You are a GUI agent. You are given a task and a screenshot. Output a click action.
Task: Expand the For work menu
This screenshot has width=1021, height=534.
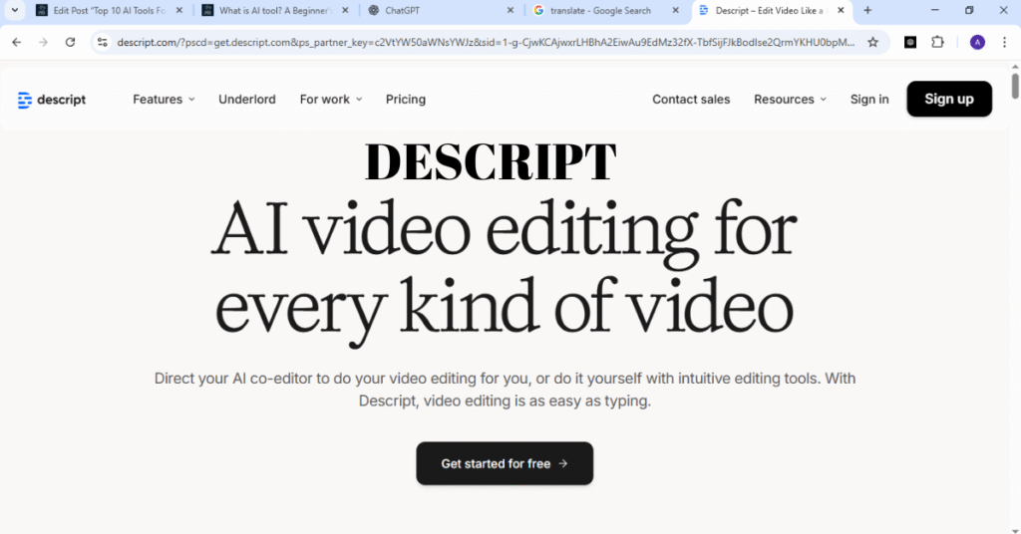pyautogui.click(x=331, y=100)
